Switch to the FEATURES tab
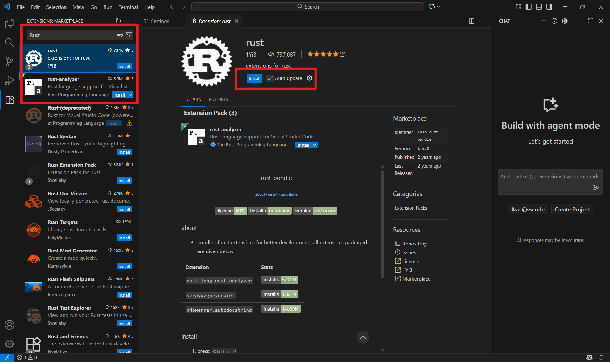This screenshot has width=610, height=362. [x=218, y=99]
